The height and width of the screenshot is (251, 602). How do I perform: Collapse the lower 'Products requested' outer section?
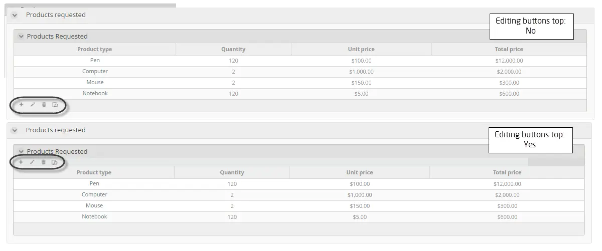[15, 130]
